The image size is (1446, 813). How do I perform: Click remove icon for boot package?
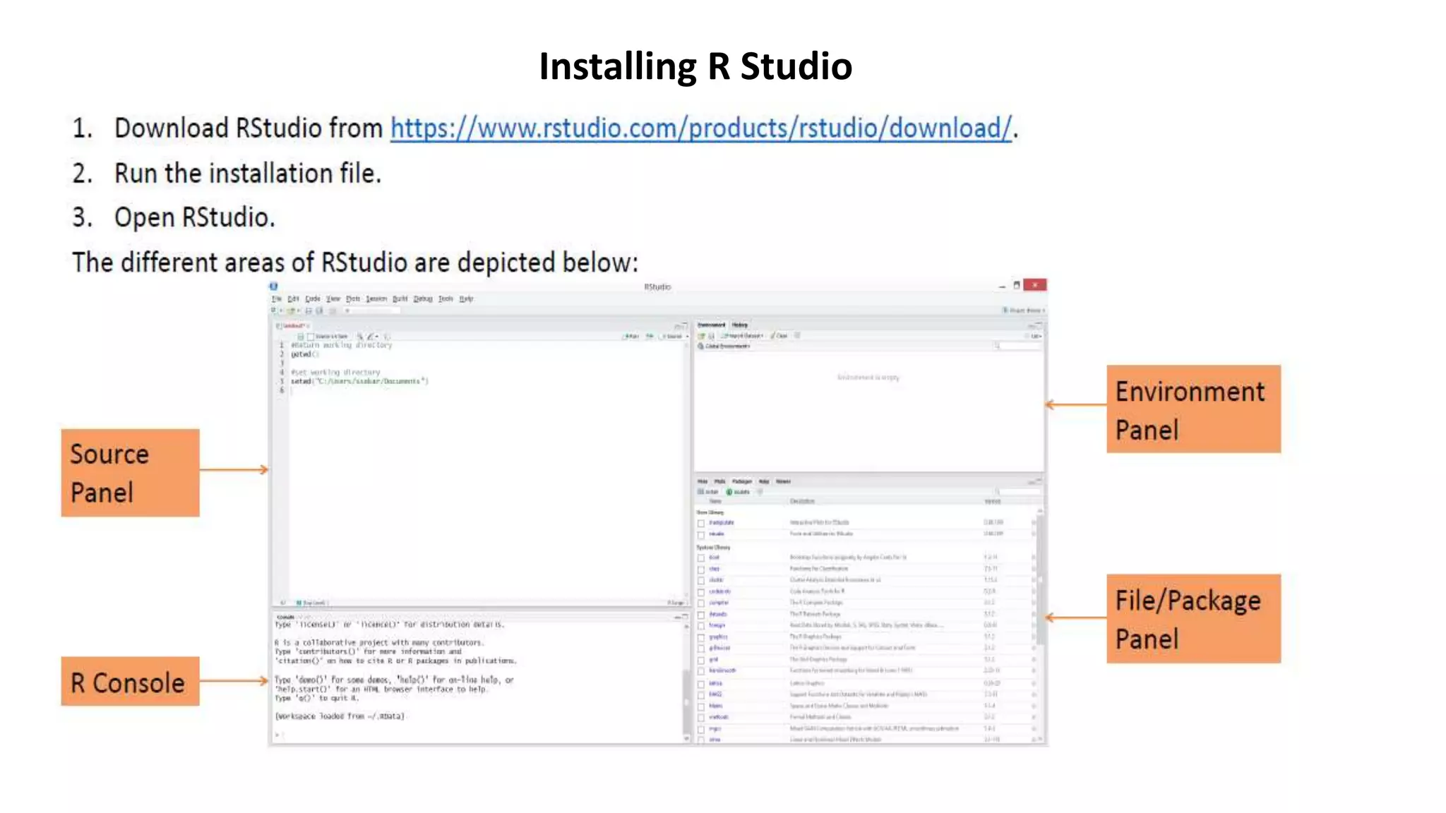pos(1034,558)
